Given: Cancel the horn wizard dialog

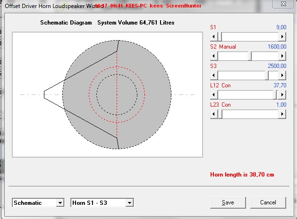Looking at the screenshot, I should tap(268, 202).
